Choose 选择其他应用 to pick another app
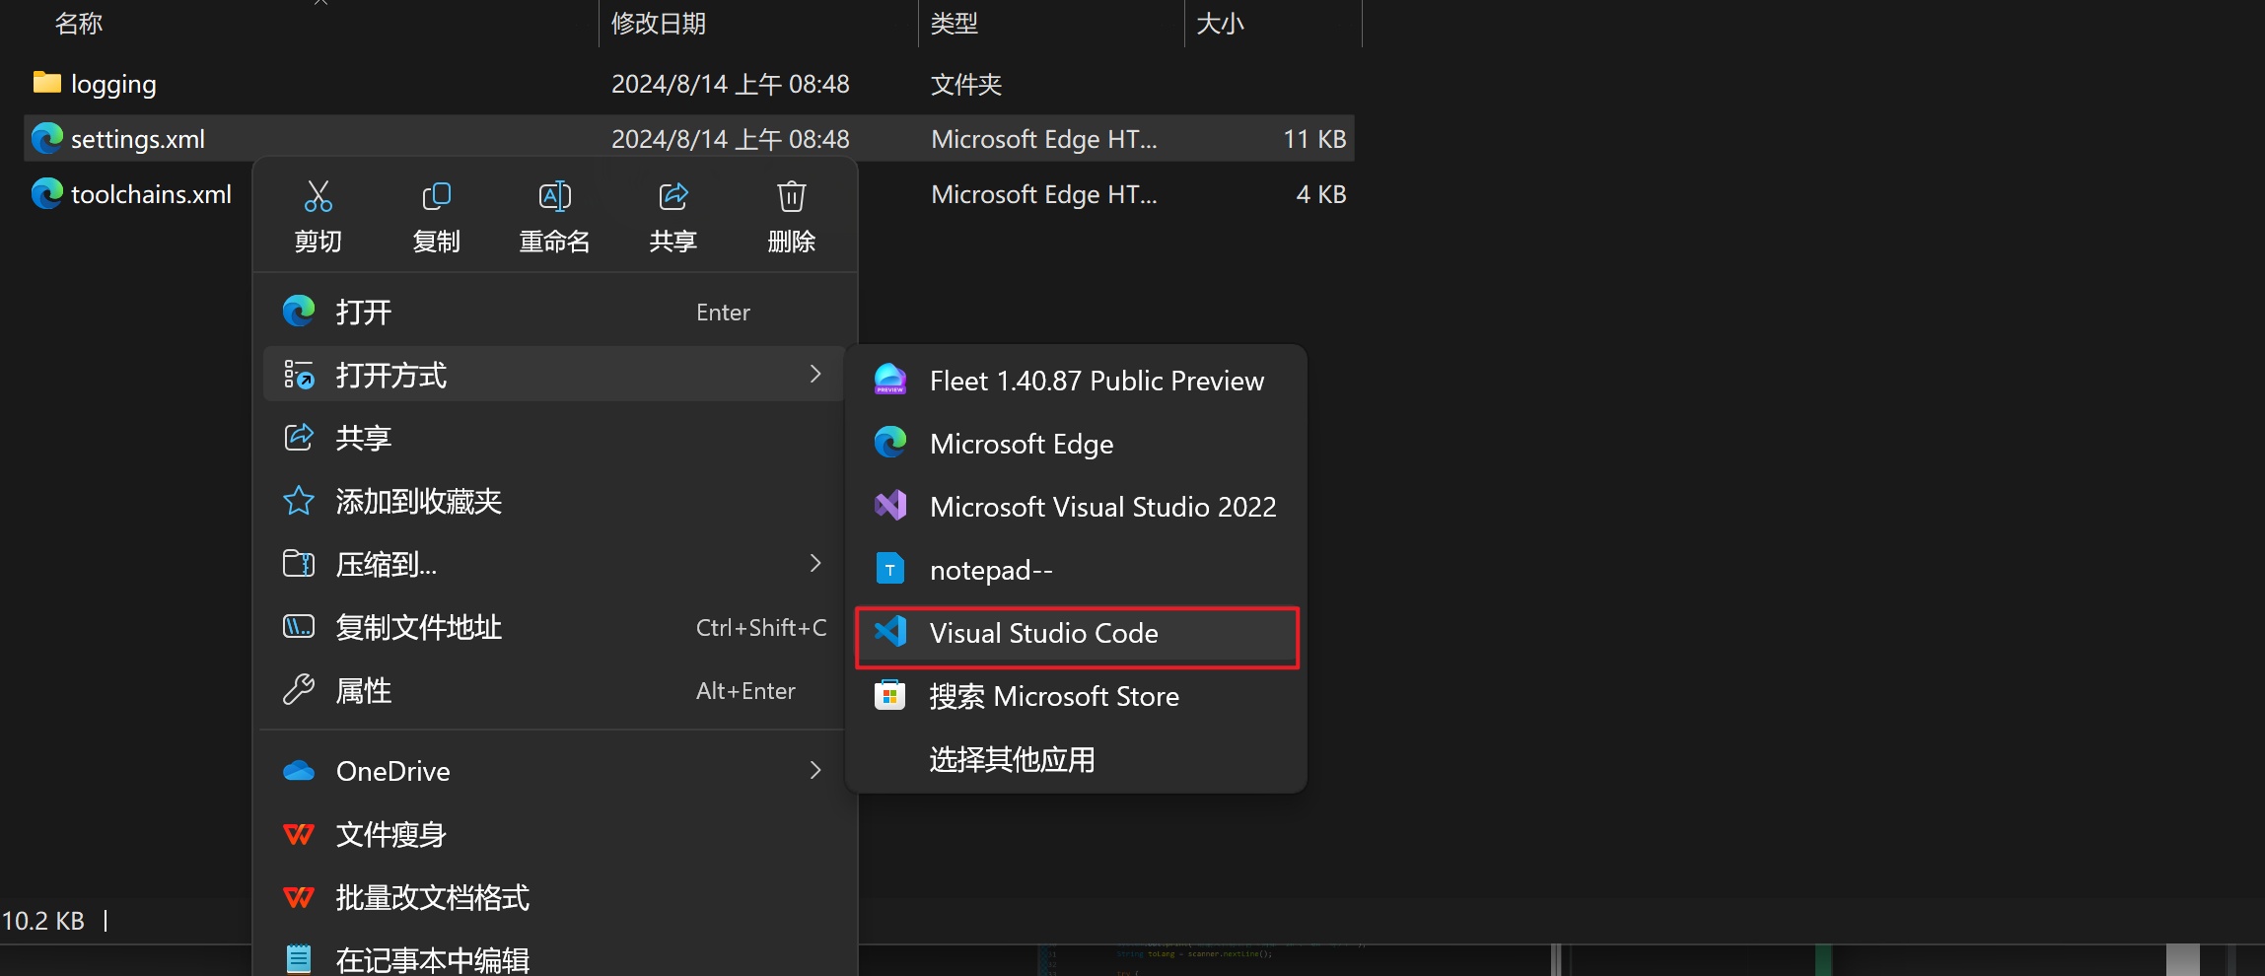This screenshot has width=2265, height=976. (1012, 759)
